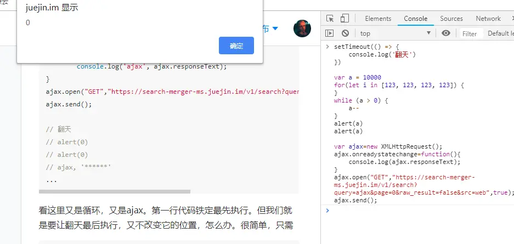The width and height of the screenshot is (514, 244).
Task: Click the 'ajax.send();' line in the console
Action: coord(355,200)
